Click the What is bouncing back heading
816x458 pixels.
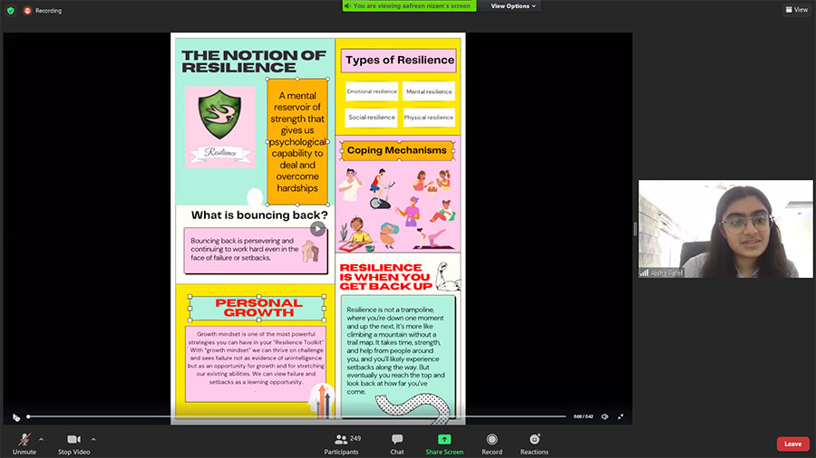(x=259, y=215)
